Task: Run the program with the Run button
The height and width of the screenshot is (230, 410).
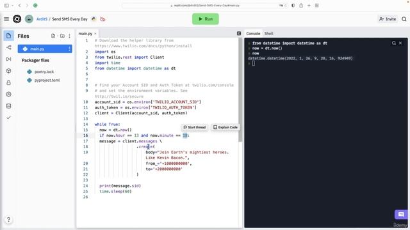Action: (x=206, y=19)
